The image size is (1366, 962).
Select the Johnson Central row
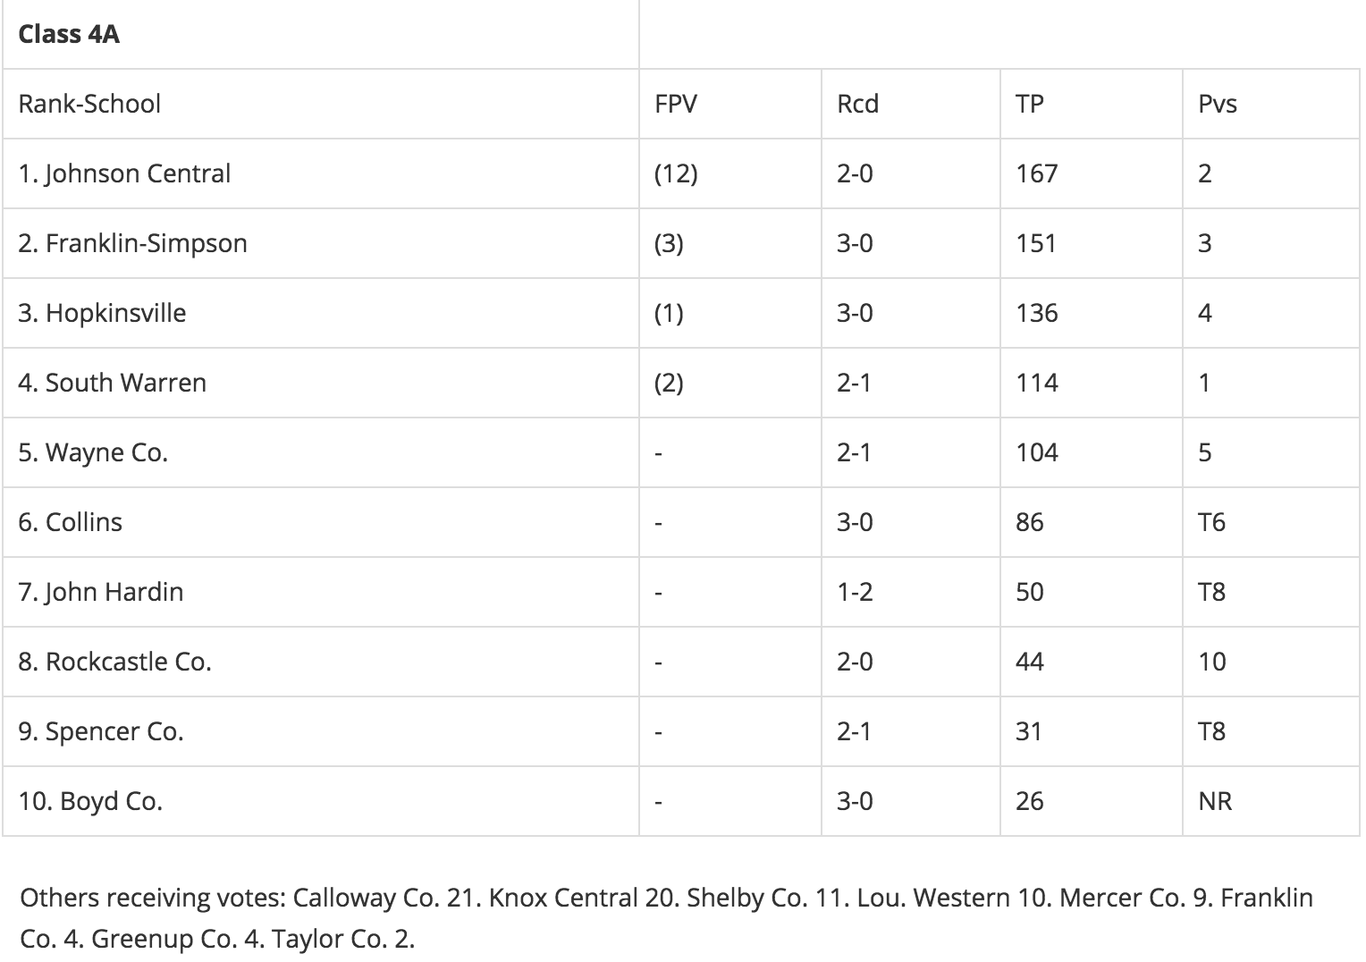coord(681,173)
